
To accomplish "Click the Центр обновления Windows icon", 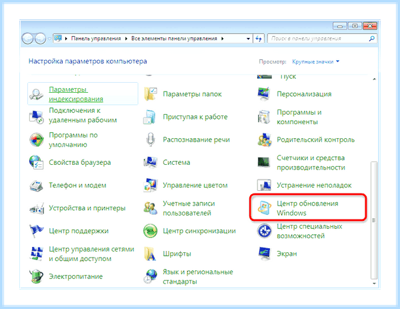I will tap(264, 208).
